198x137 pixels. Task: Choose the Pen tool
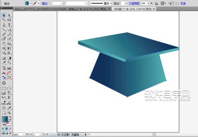(4, 25)
